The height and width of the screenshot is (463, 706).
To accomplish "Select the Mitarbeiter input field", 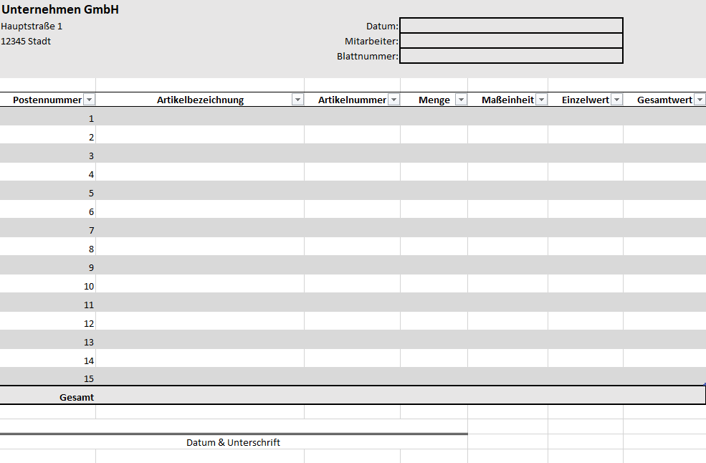I will [512, 41].
